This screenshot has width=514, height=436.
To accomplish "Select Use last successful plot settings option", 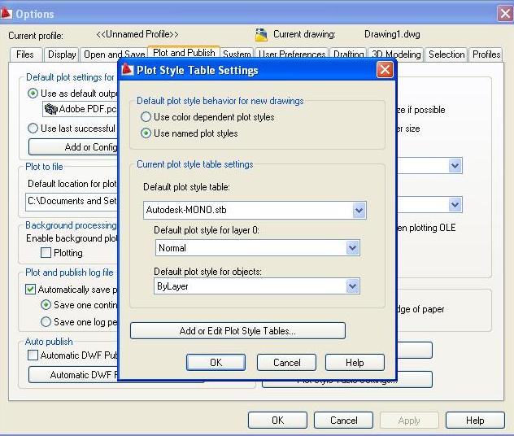I will click(x=33, y=129).
